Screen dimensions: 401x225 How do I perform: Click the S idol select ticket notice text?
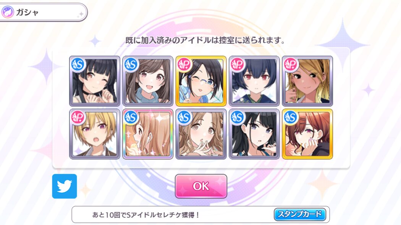pos(146,215)
